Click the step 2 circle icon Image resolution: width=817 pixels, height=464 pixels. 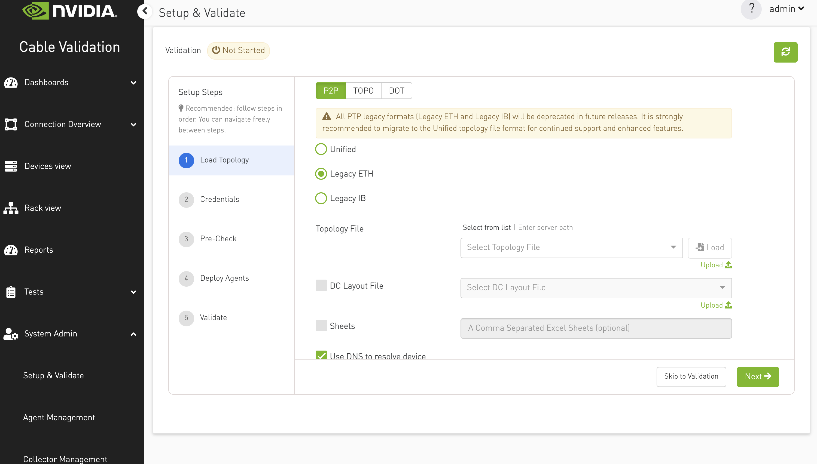(186, 200)
